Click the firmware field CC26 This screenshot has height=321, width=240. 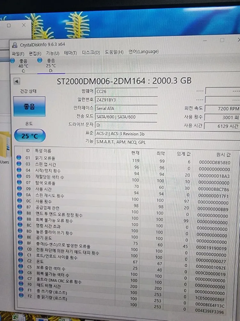pyautogui.click(x=126, y=91)
